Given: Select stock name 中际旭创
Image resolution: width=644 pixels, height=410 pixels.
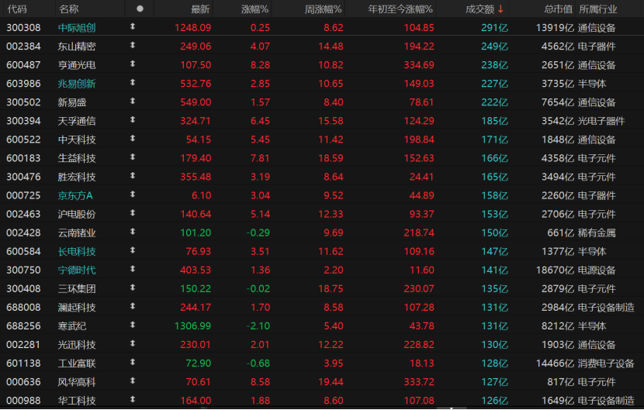Looking at the screenshot, I should 77,28.
